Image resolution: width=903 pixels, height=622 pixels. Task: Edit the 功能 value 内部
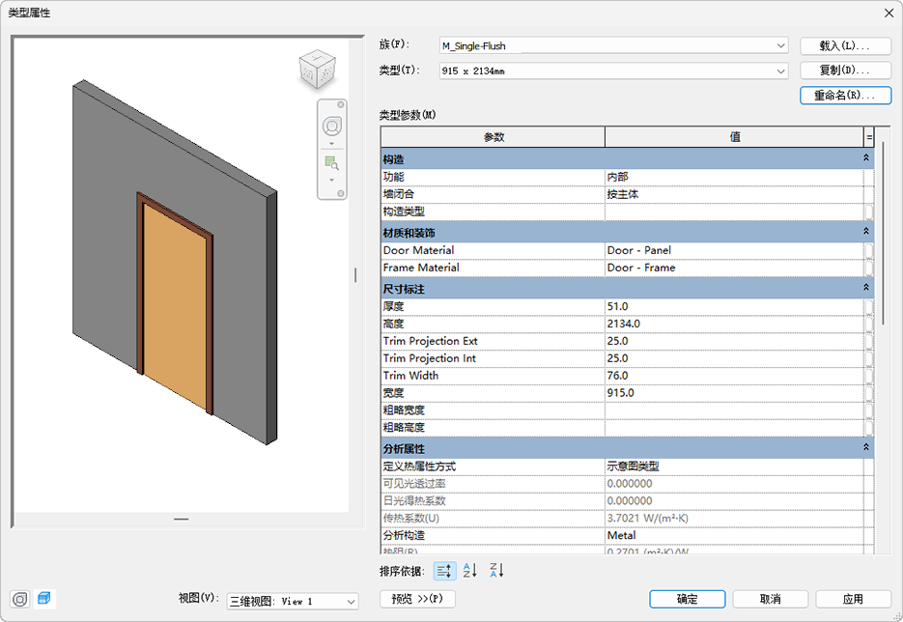tap(734, 178)
